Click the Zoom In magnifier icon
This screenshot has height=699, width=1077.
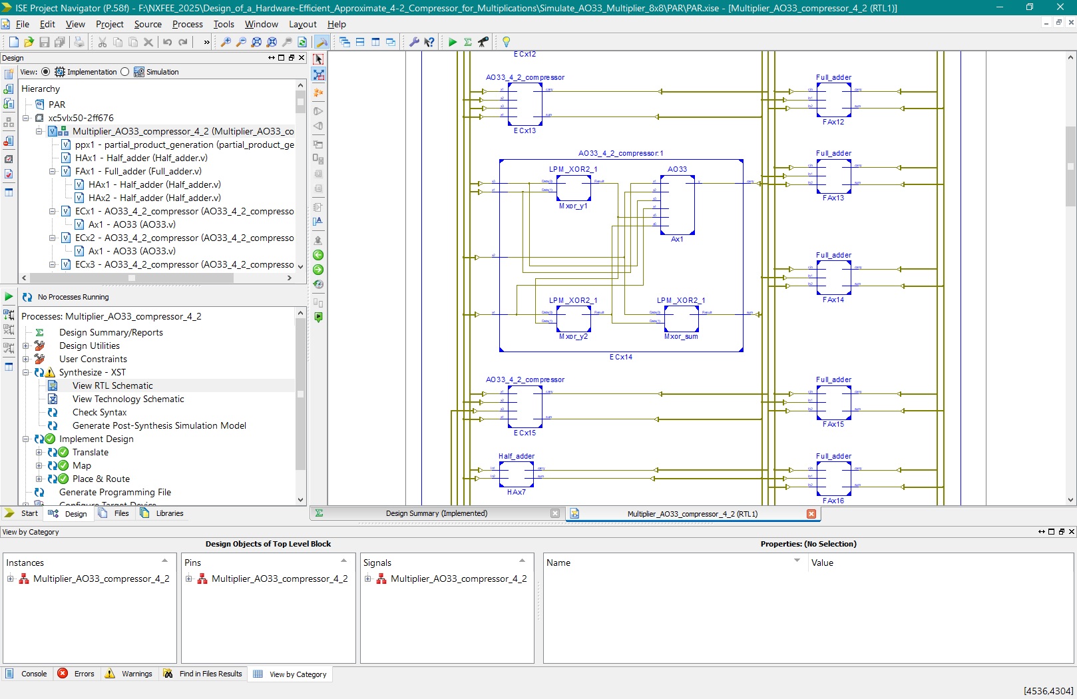(x=226, y=42)
